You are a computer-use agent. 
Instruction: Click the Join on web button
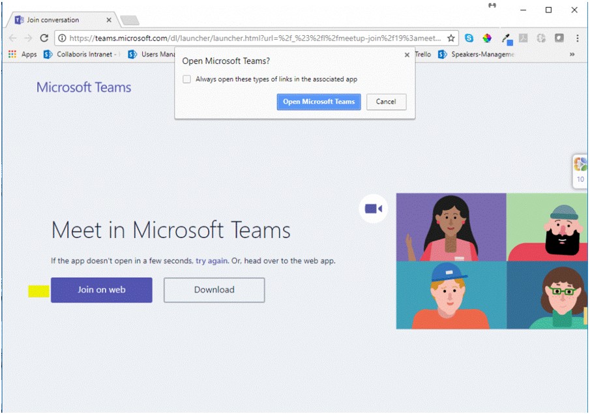click(x=102, y=290)
